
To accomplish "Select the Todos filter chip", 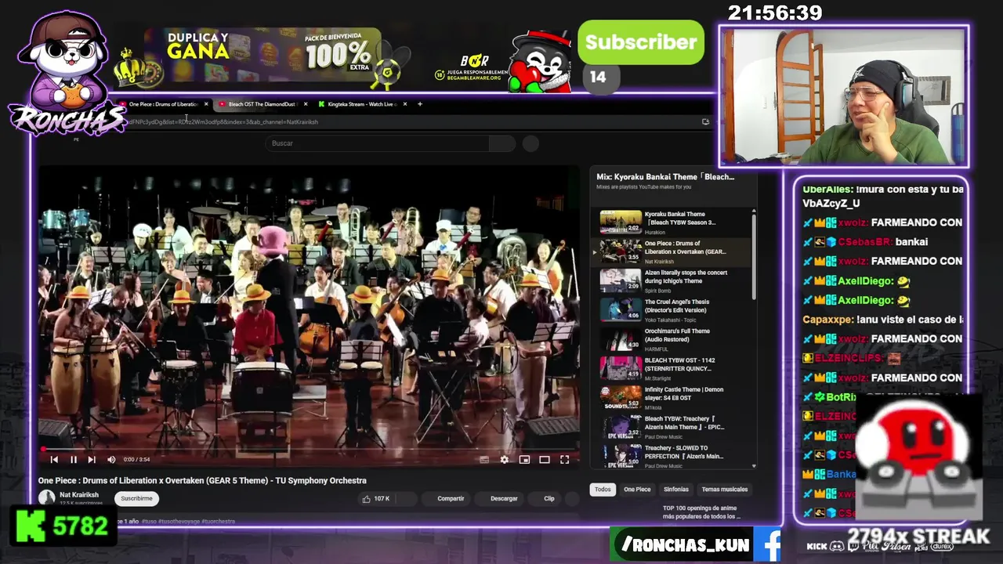I will point(603,490).
